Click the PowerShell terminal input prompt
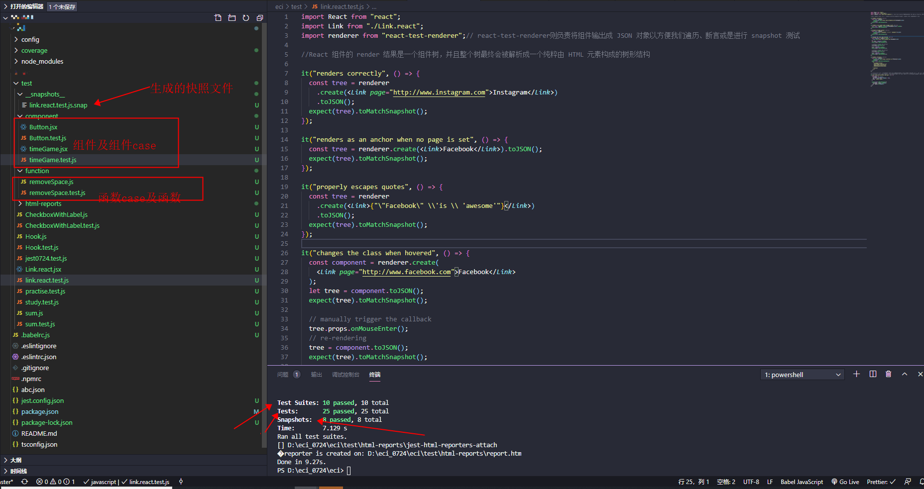 tap(348, 470)
